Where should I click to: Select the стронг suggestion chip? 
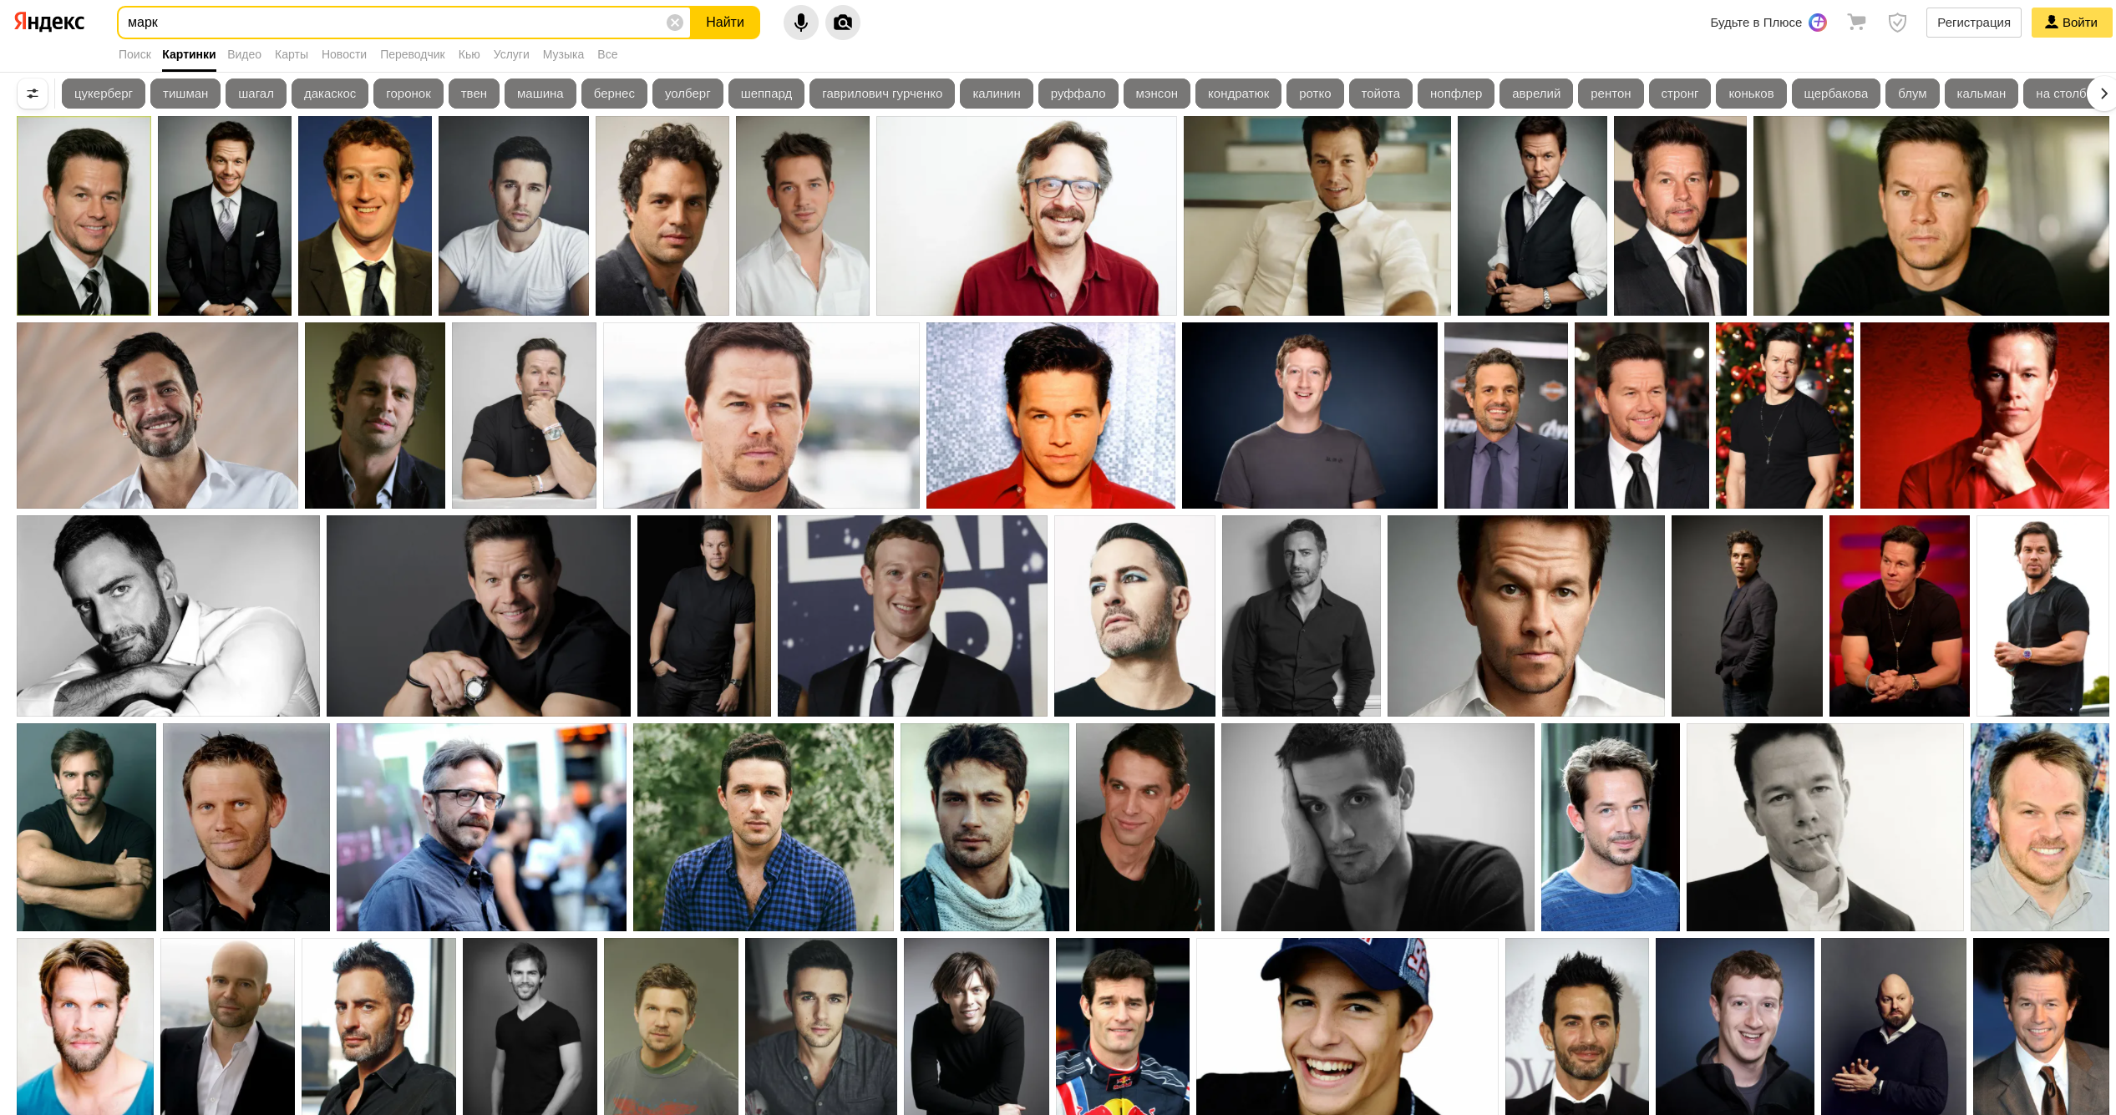point(1680,94)
